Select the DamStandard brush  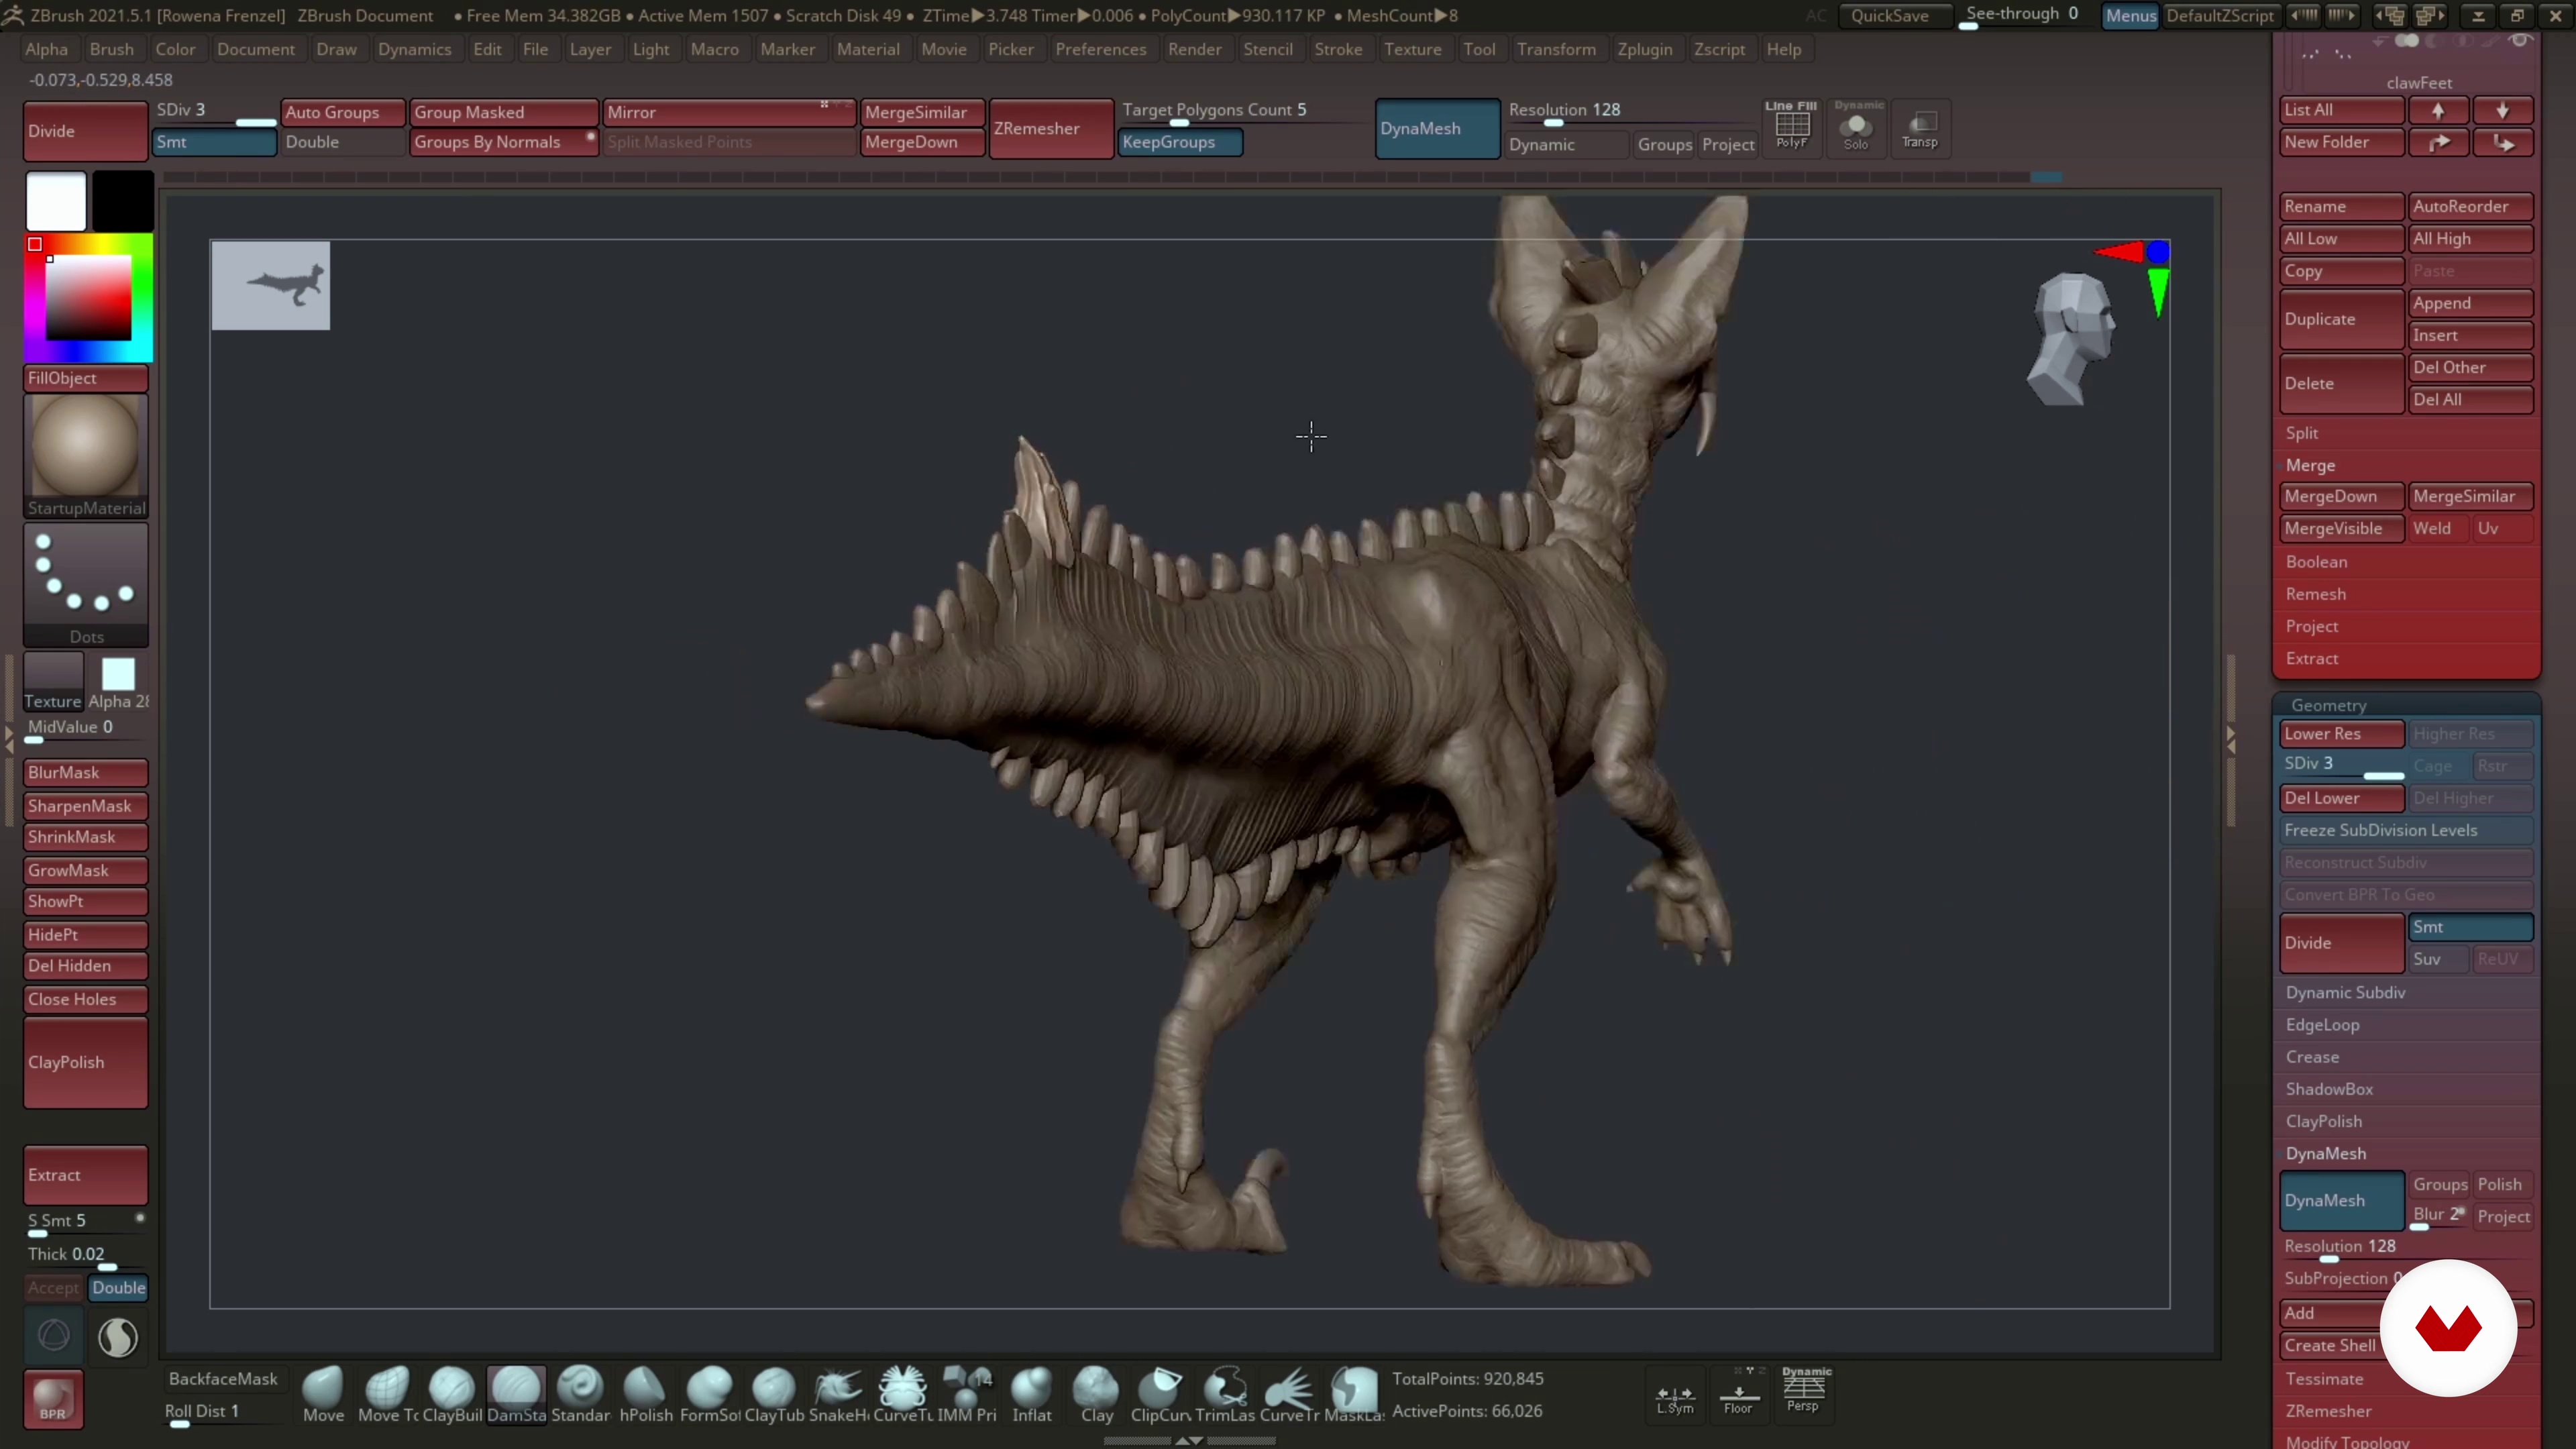click(516, 1394)
